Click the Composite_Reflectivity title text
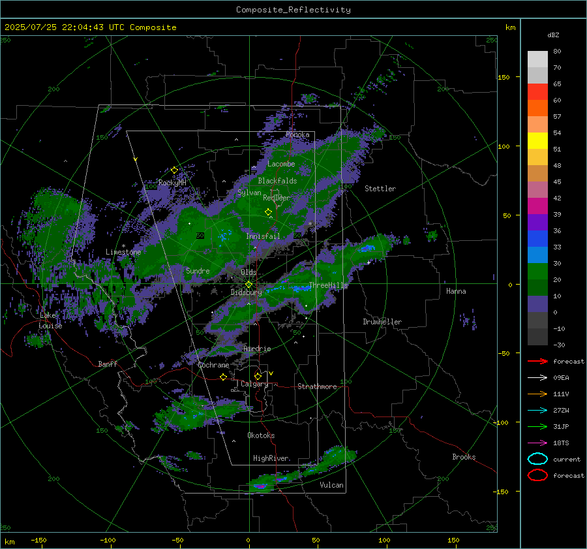 point(293,10)
